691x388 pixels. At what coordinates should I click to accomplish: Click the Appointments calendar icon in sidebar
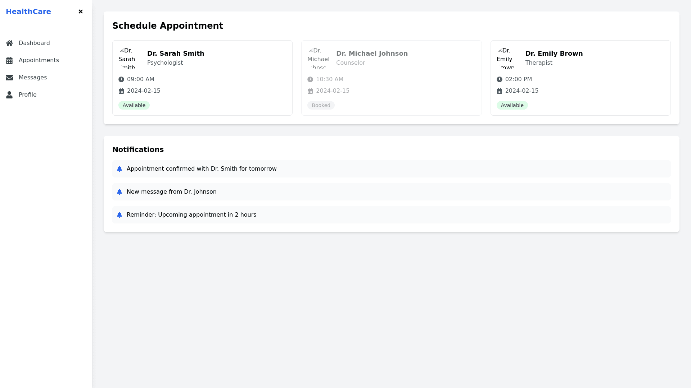[x=9, y=60]
